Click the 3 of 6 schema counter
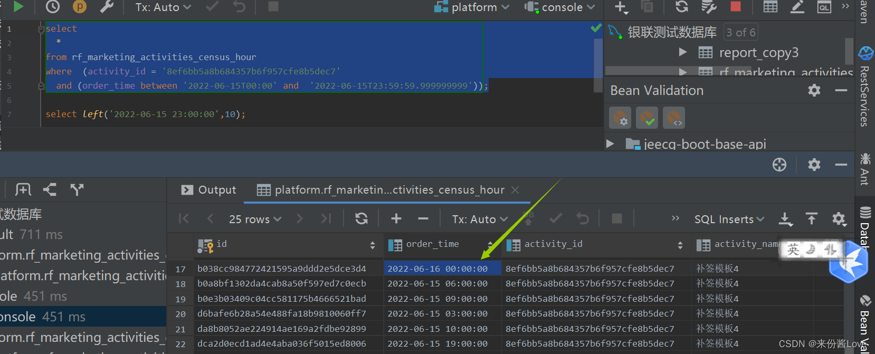 740,32
